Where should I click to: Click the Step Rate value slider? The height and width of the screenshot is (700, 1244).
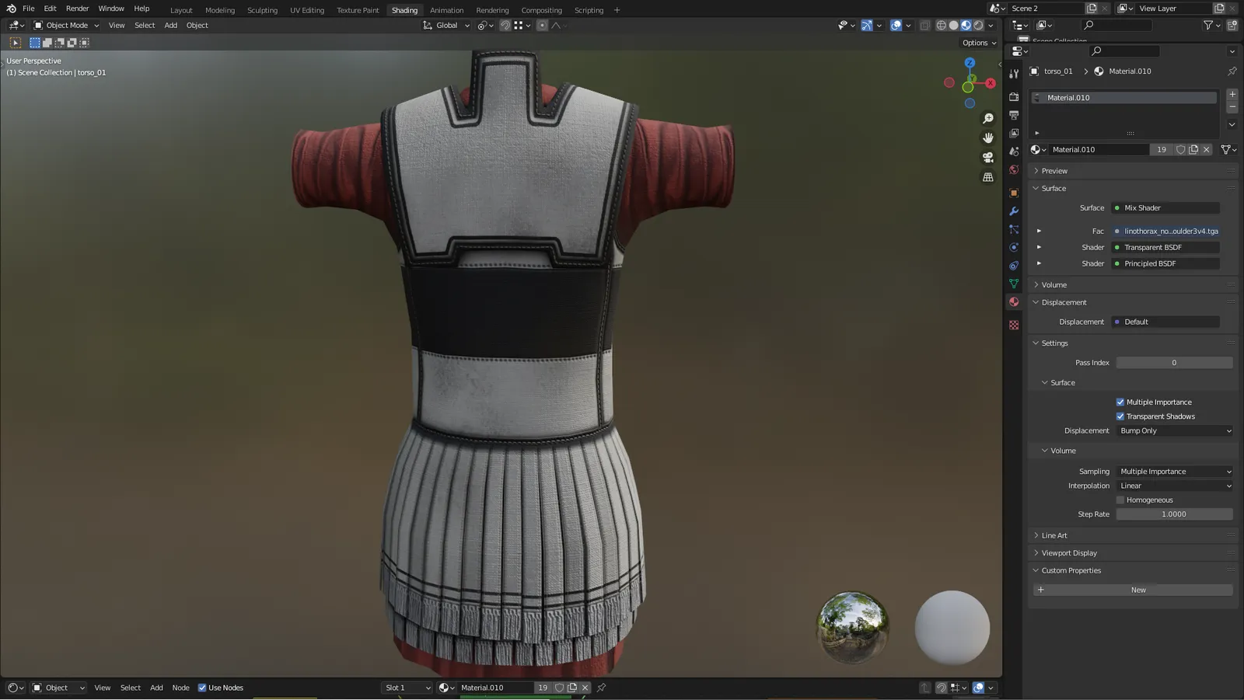pyautogui.click(x=1175, y=514)
